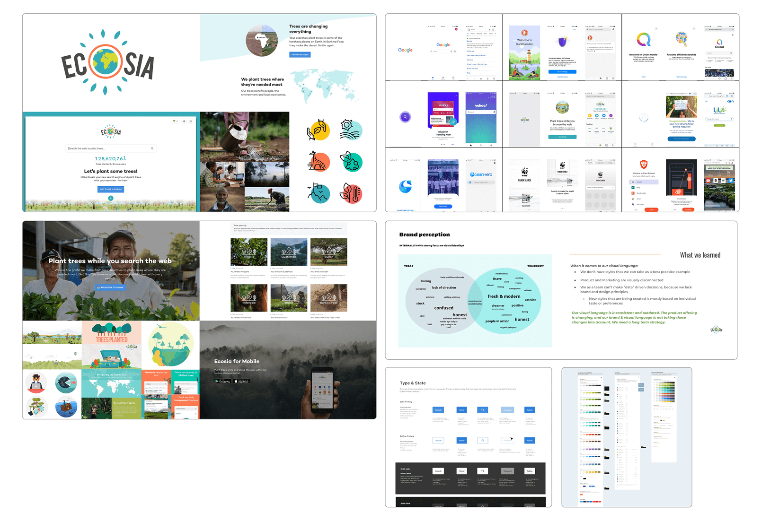The image size is (761, 521).
Task: Click the large Ecosia globe logo
Action: point(108,62)
